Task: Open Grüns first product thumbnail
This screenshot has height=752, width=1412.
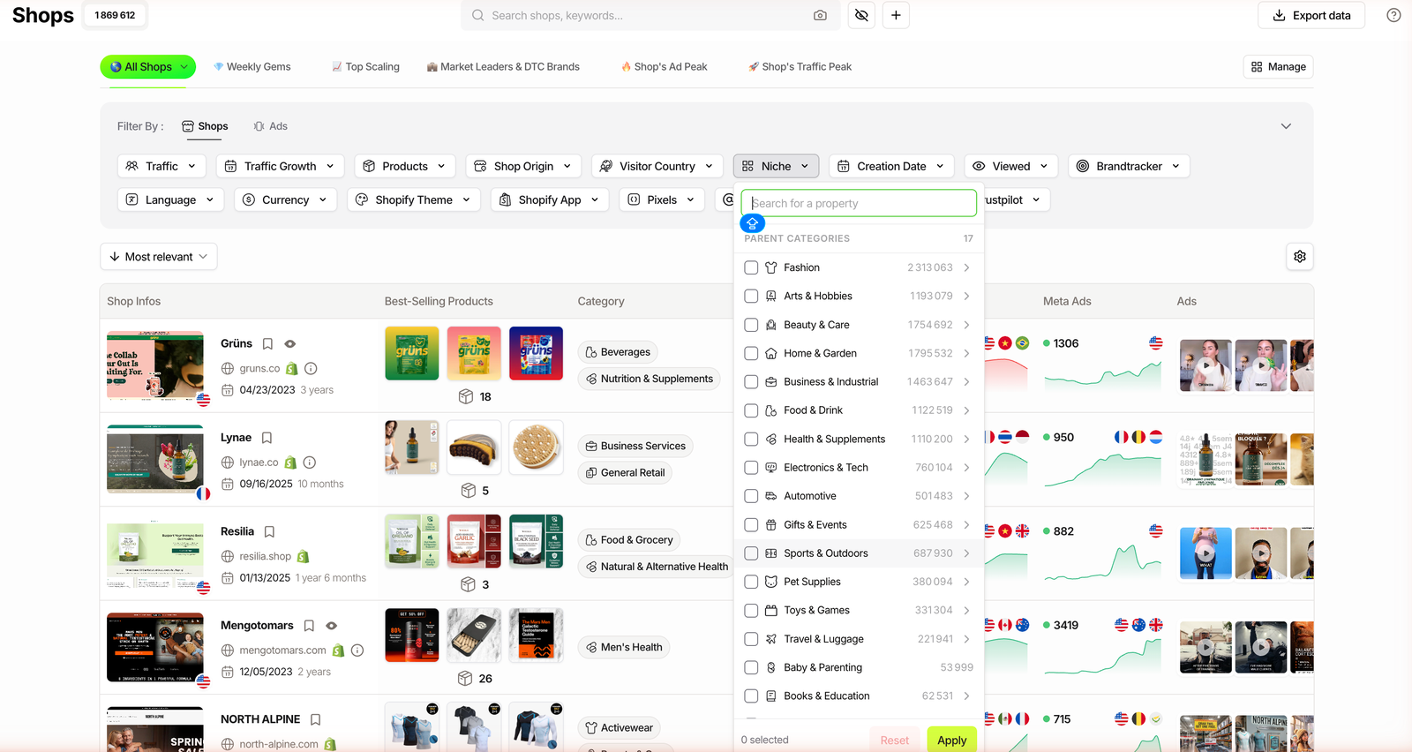Action: 412,354
